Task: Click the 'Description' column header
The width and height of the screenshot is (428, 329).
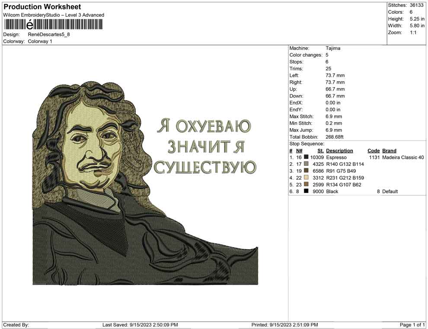Action: point(339,150)
